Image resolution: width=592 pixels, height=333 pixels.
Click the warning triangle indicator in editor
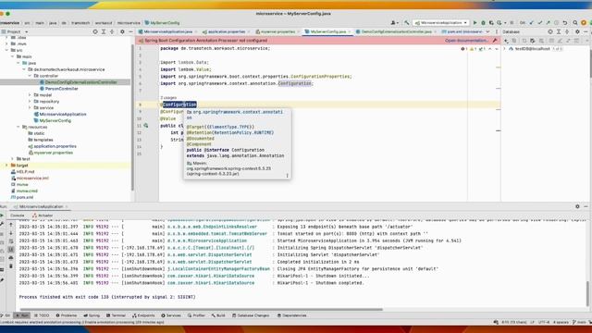[x=472, y=49]
